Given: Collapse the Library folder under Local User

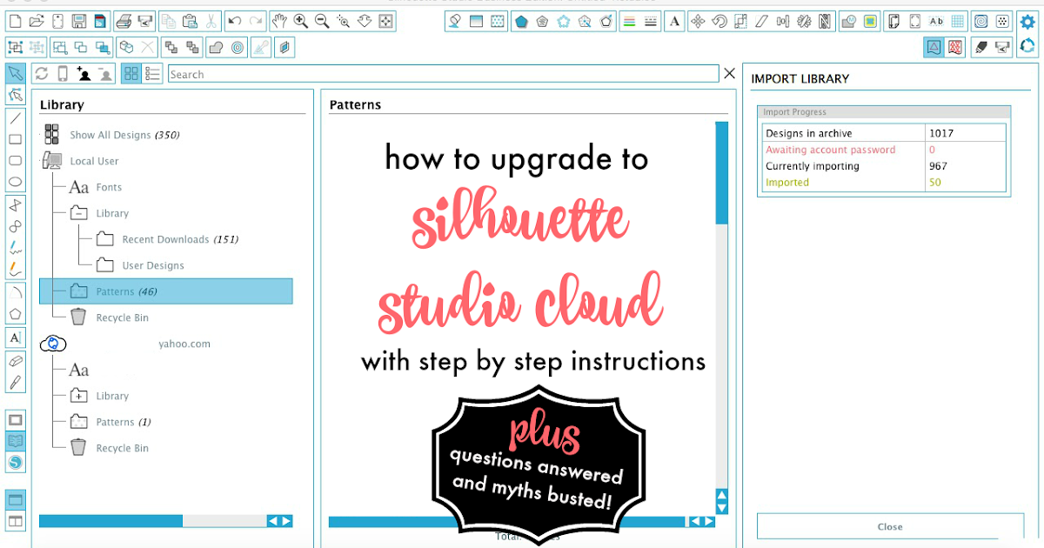Looking at the screenshot, I should pyautogui.click(x=77, y=213).
